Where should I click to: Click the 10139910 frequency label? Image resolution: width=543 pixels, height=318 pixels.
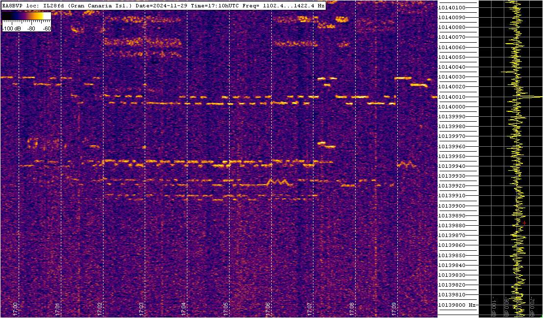point(452,196)
